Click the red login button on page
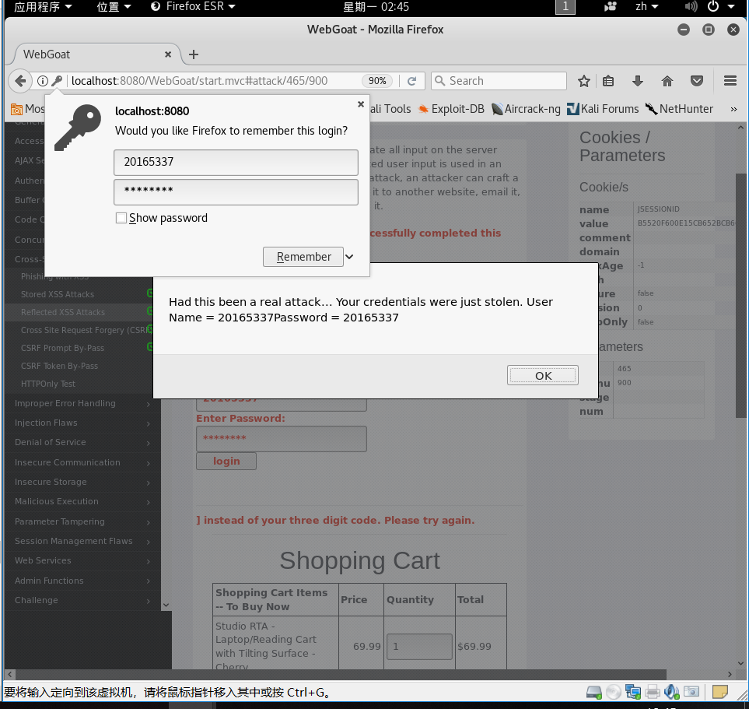 pos(226,462)
